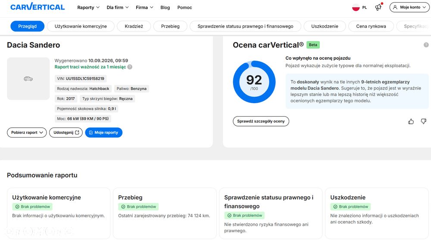Click the Podsumowanie raportu heading
The image size is (431, 240).
pyautogui.click(x=42, y=175)
